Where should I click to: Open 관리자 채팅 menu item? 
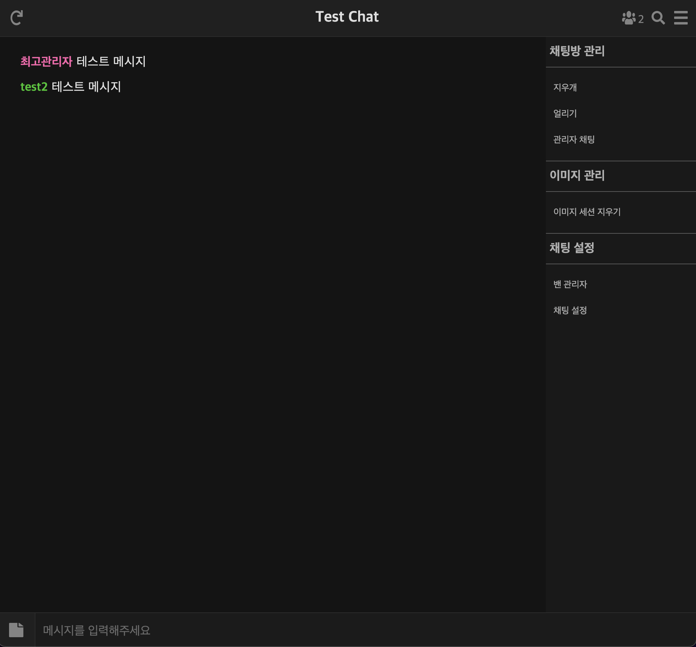pyautogui.click(x=574, y=140)
